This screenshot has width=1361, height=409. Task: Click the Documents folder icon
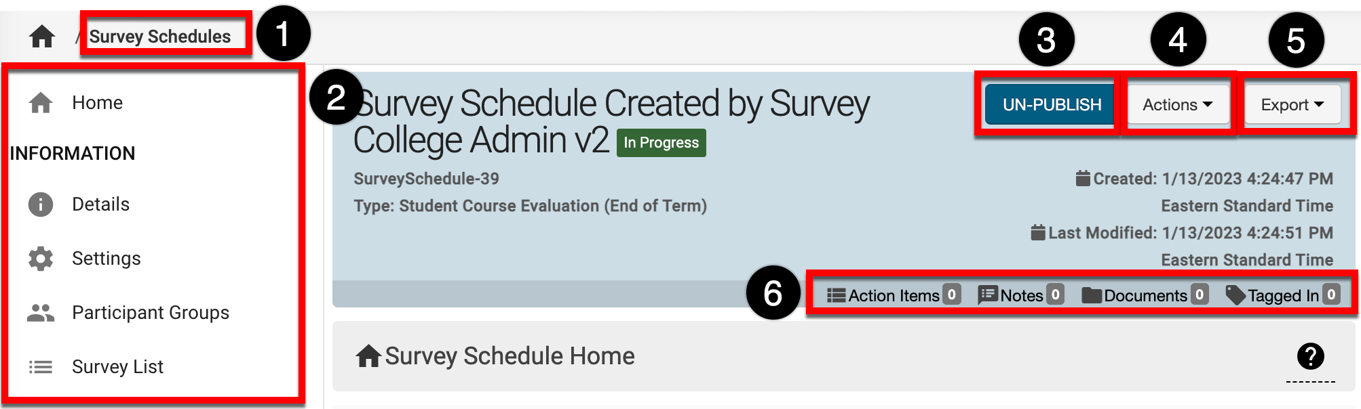(1092, 295)
